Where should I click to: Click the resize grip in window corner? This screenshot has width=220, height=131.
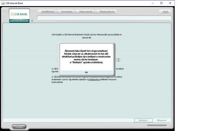pyautogui.click(x=171, y=126)
